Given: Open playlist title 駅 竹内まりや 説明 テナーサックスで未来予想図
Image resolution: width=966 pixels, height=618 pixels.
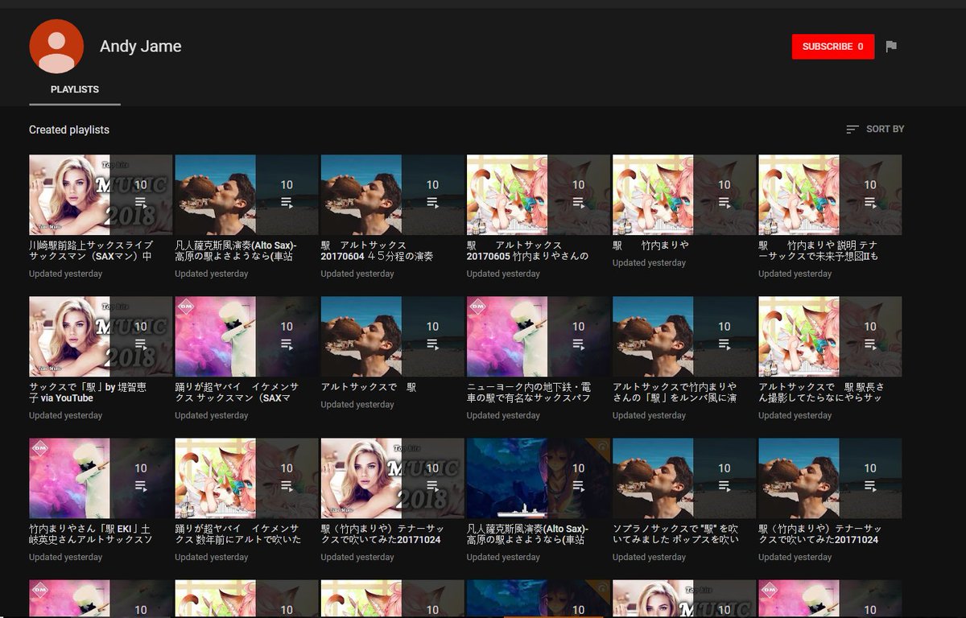Looking at the screenshot, I should [819, 250].
